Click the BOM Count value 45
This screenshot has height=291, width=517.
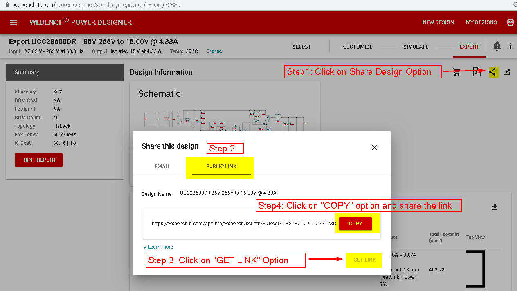click(56, 118)
